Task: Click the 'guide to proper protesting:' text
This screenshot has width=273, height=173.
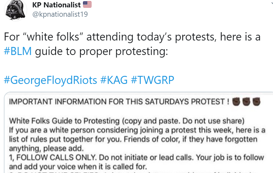Action: point(102,51)
